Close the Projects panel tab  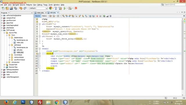coord(9,13)
